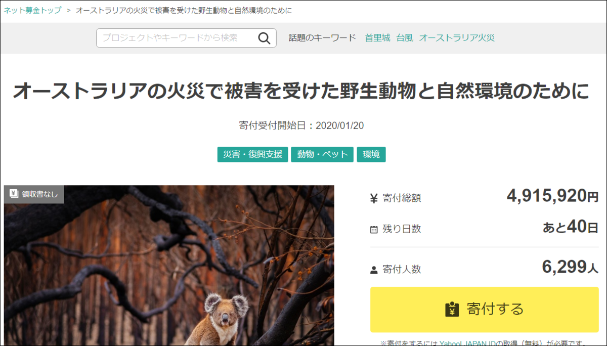Click the person icon beside 寄付人数

click(374, 270)
